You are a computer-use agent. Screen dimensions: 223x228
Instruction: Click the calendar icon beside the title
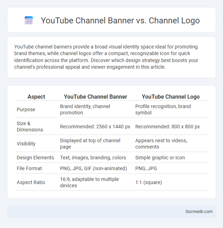tap(29, 20)
